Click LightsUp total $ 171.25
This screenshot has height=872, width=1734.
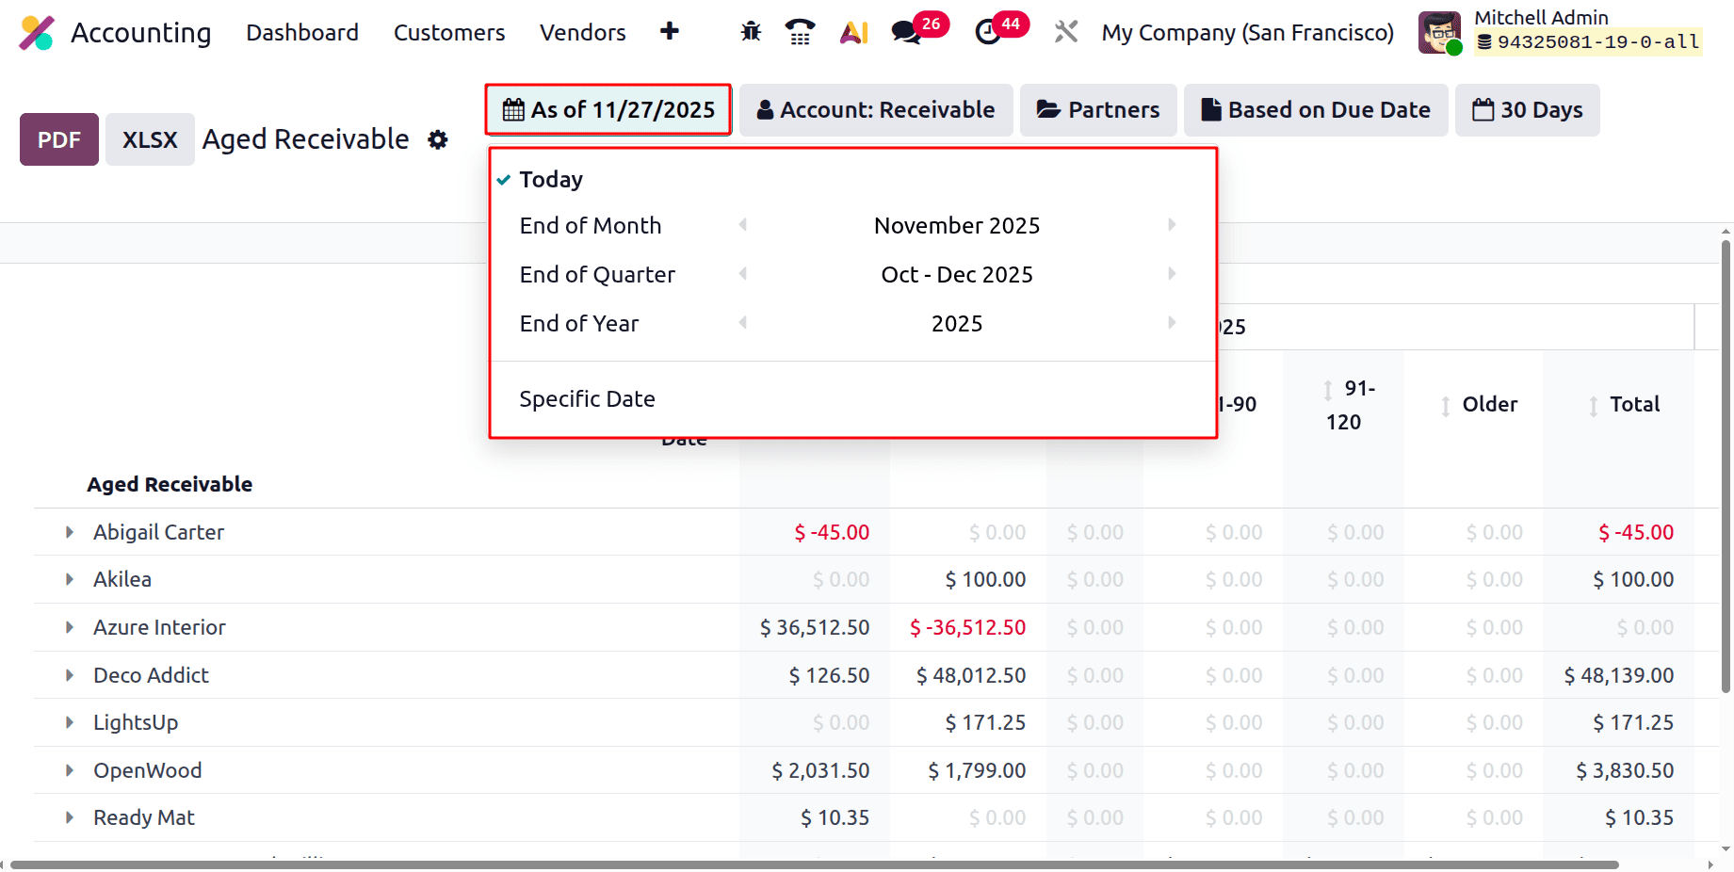(1633, 722)
